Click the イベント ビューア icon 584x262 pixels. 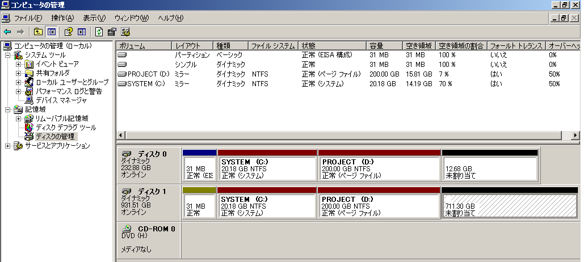(29, 64)
